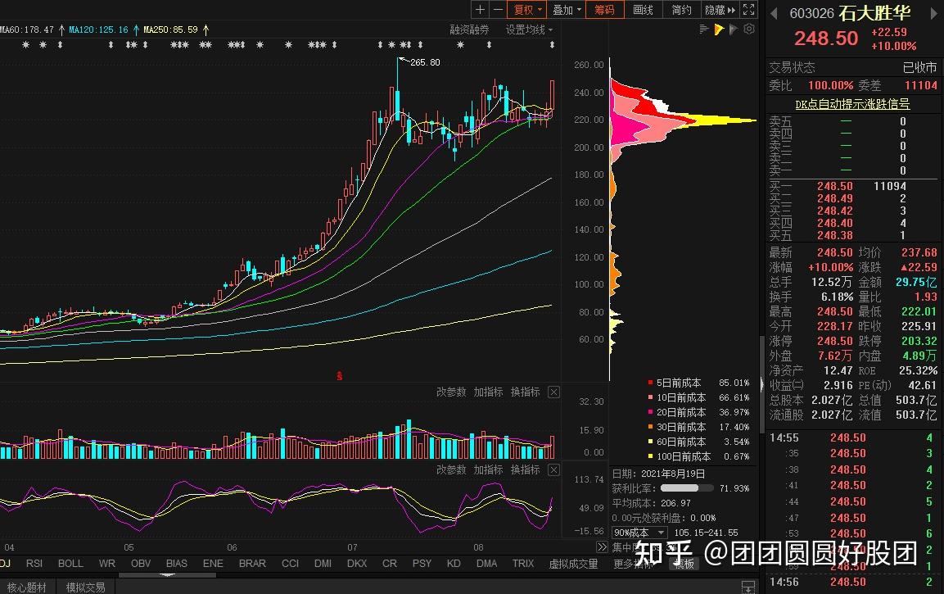
Task: Select the BRAR indicator tab
Action: 252,564
